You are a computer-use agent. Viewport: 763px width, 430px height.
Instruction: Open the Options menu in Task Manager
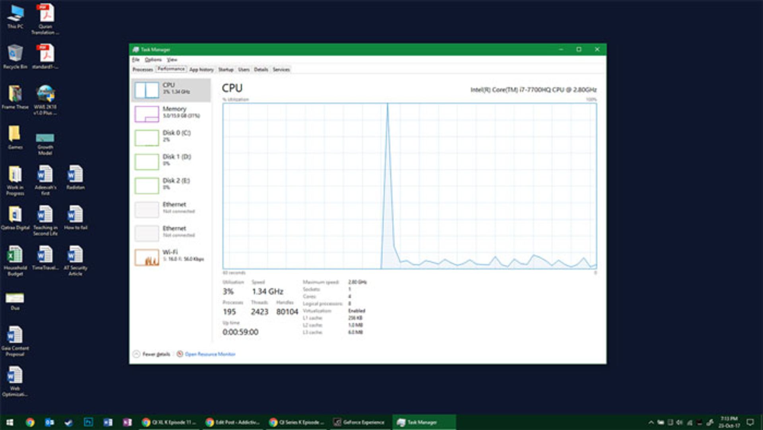[x=153, y=60]
